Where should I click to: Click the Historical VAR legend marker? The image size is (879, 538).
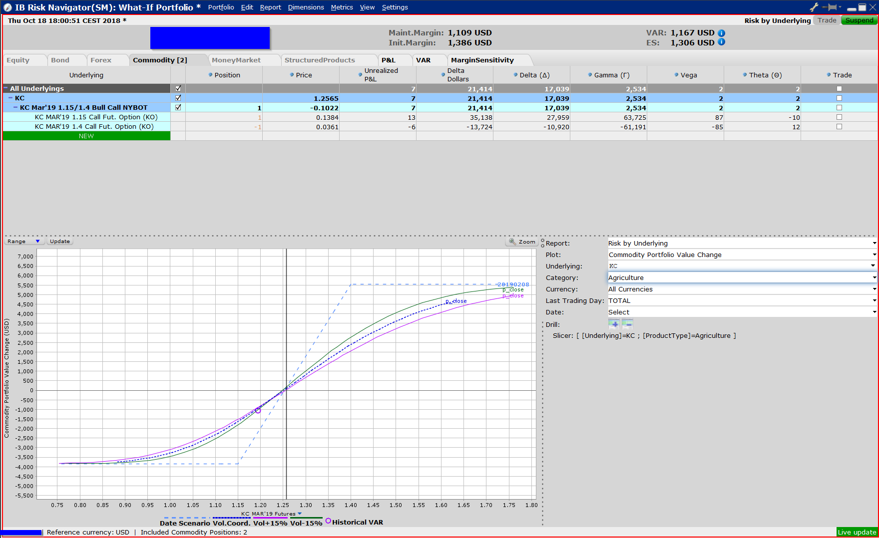point(328,521)
